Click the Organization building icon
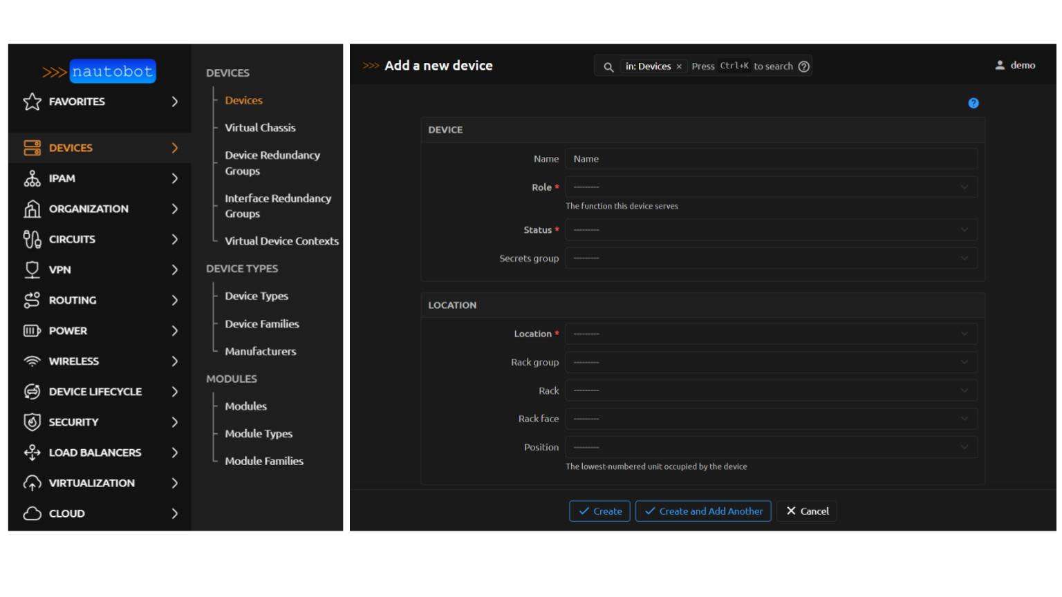The width and height of the screenshot is (1062, 597). pos(32,209)
